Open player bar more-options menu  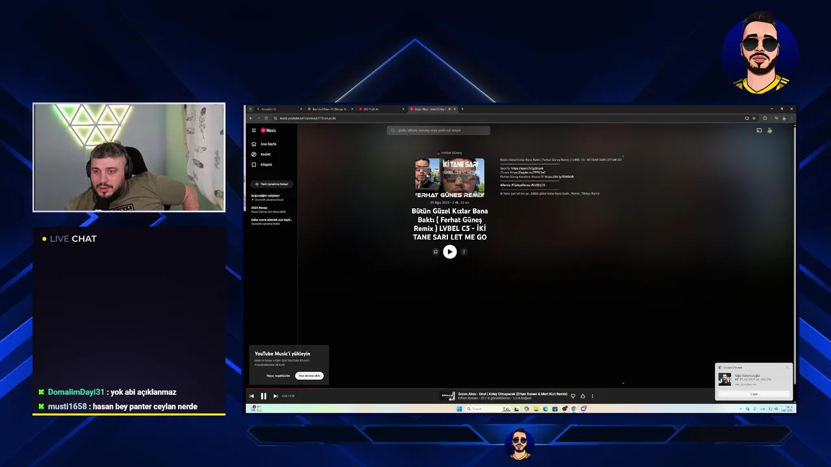click(x=592, y=396)
